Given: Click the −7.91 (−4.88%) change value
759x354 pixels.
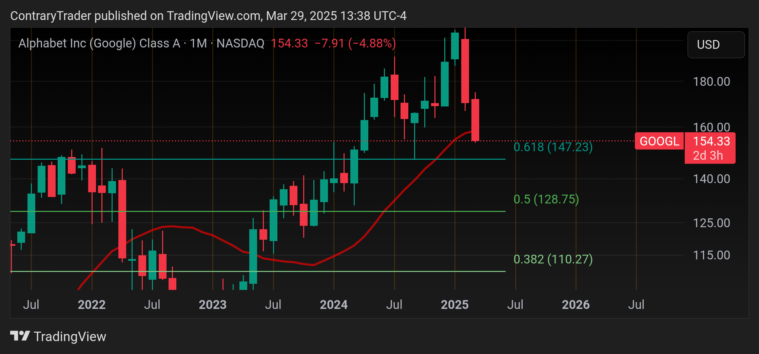Looking at the screenshot, I should (355, 43).
